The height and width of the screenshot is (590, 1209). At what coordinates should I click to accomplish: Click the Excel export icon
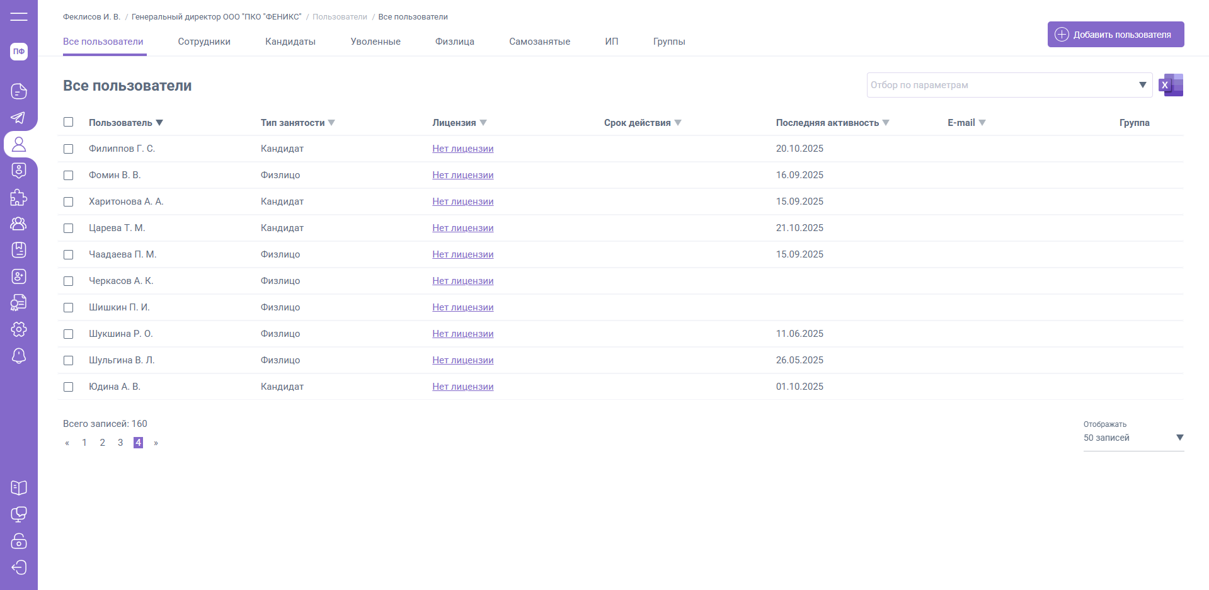(x=1171, y=85)
